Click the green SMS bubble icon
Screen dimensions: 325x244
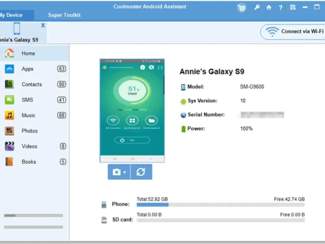(x=9, y=100)
